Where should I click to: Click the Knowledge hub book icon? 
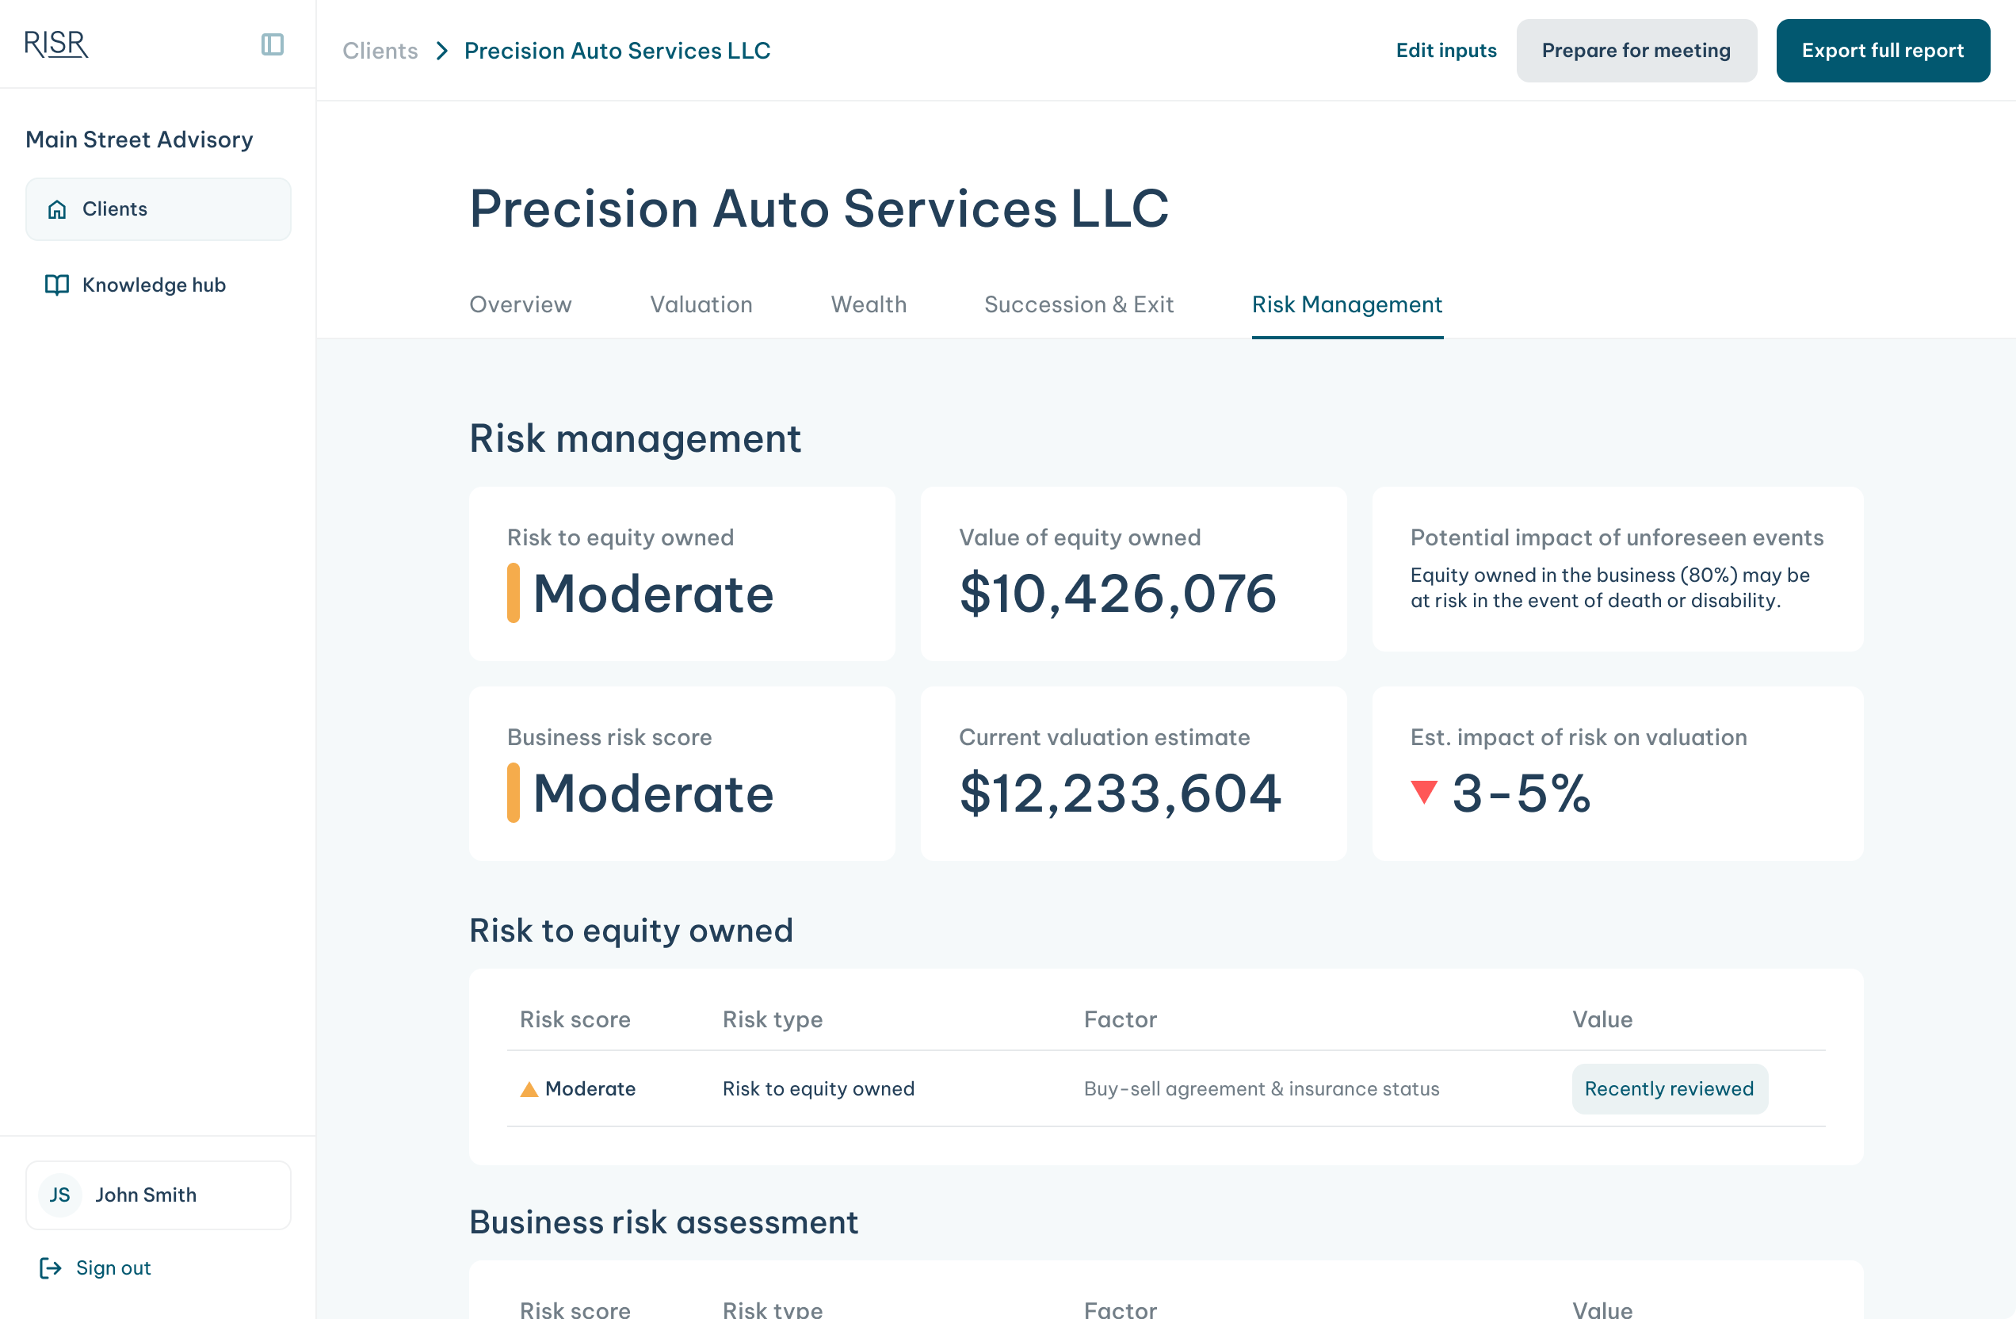pyautogui.click(x=57, y=285)
